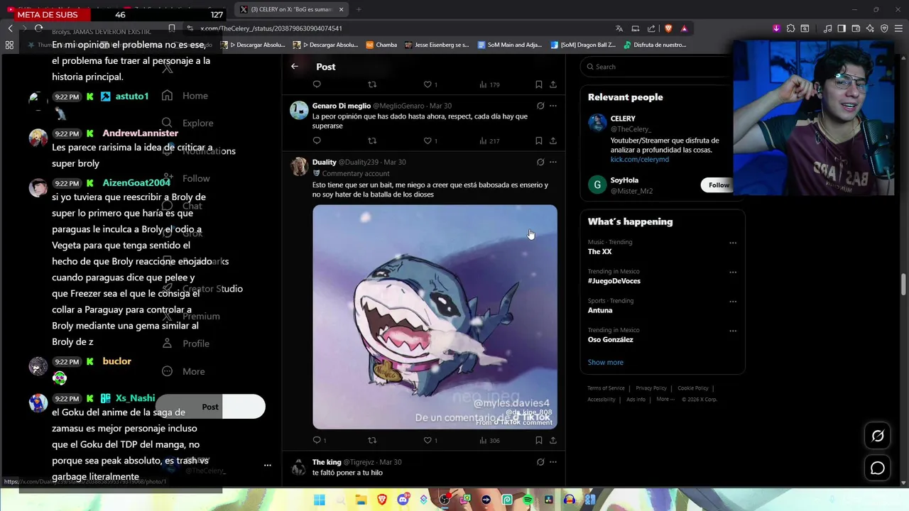Like Genaro Di meglio's post
This screenshot has height=511, width=909.
(x=428, y=141)
